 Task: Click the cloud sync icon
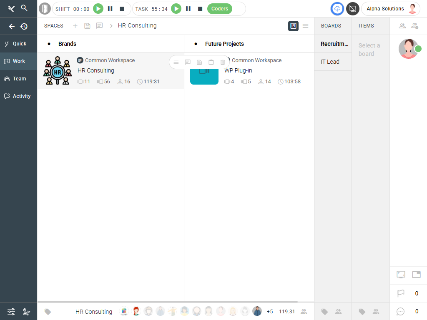tap(337, 9)
